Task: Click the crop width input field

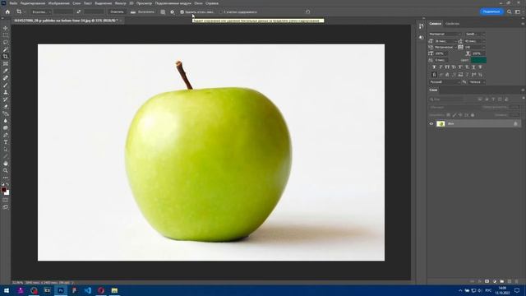Action: (x=63, y=12)
